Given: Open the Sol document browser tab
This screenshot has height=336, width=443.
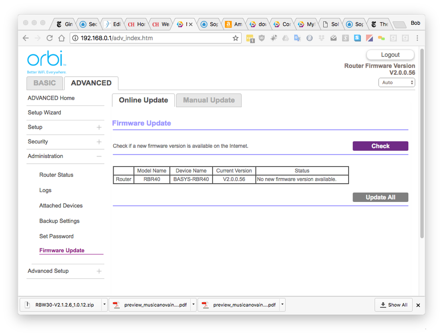Looking at the screenshot, I should tap(331, 24).
